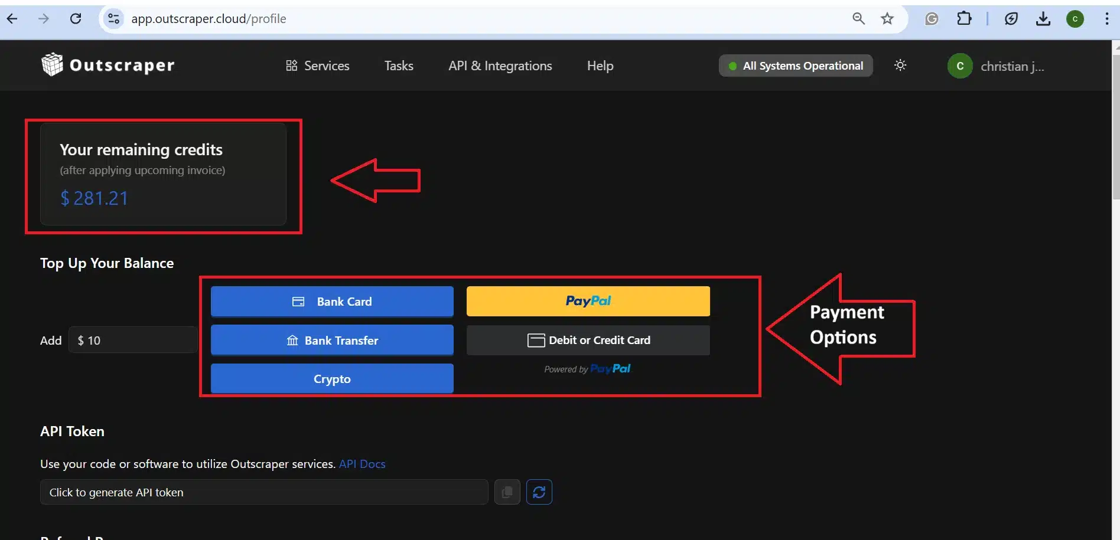1120x540 pixels.
Task: View site information icon in address bar
Action: 113,19
